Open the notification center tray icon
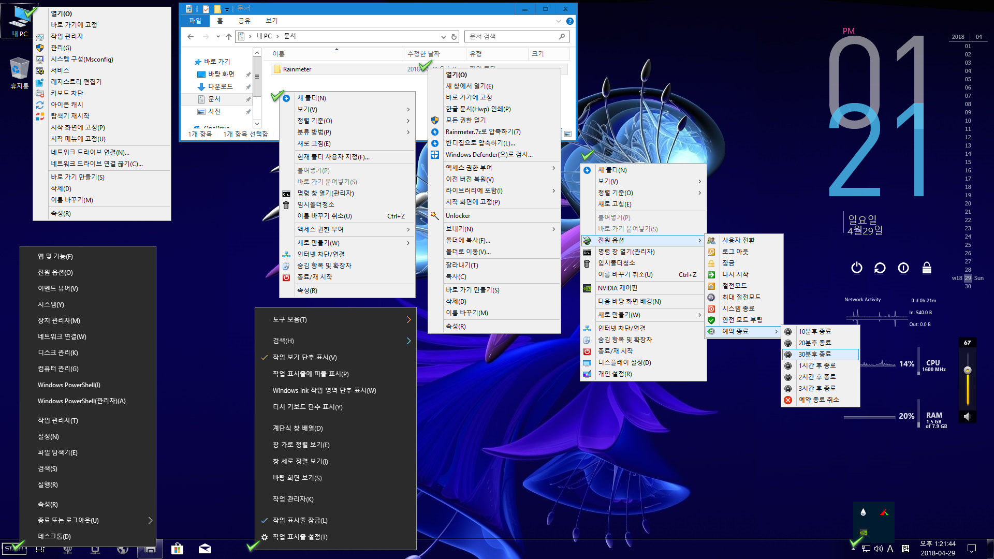Image resolution: width=994 pixels, height=559 pixels. point(972,549)
